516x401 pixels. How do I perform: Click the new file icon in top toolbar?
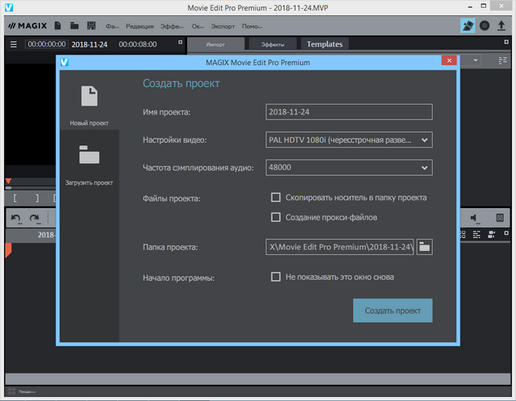(x=57, y=26)
